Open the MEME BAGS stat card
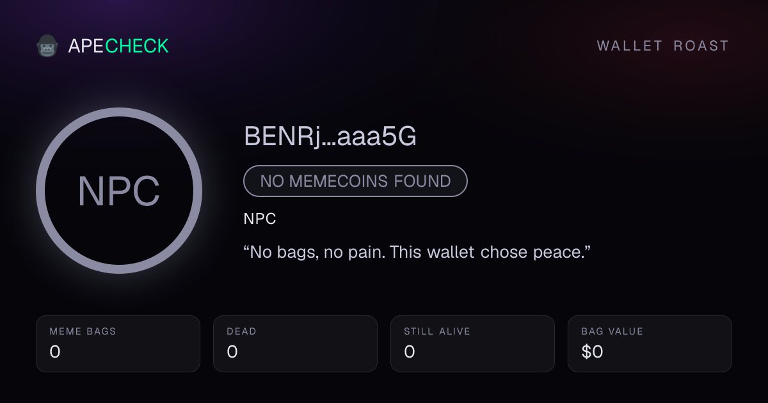Screen dimensions: 768x403 (118, 344)
